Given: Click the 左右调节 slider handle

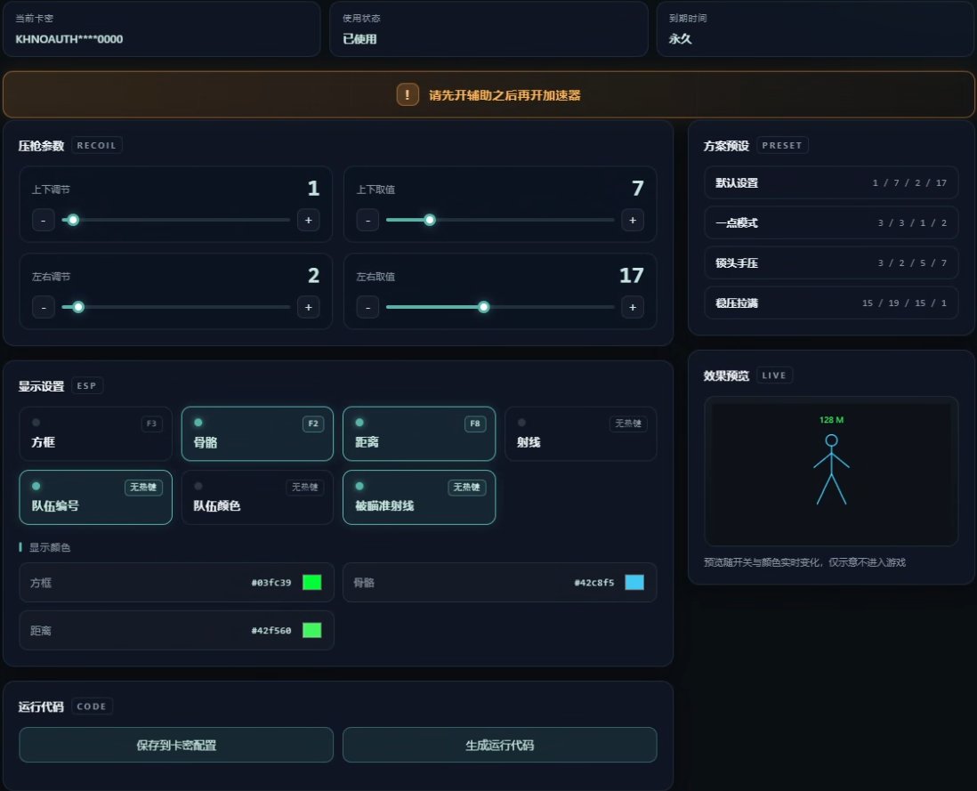Looking at the screenshot, I should [78, 307].
